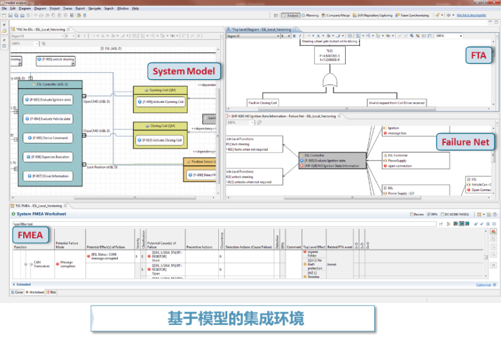Toggle italic in FTA editor toolbar
The height and width of the screenshot is (341, 501).
click(299, 36)
